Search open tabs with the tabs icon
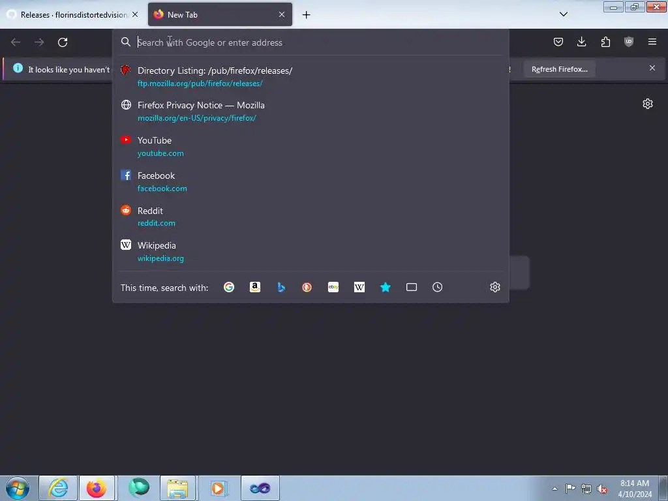 coord(412,287)
